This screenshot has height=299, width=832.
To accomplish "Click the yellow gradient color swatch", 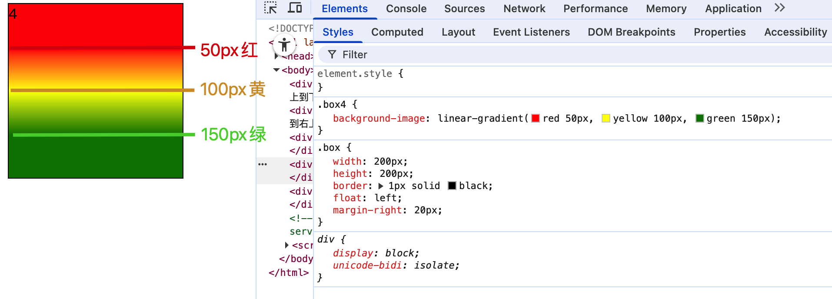I will coord(606,118).
